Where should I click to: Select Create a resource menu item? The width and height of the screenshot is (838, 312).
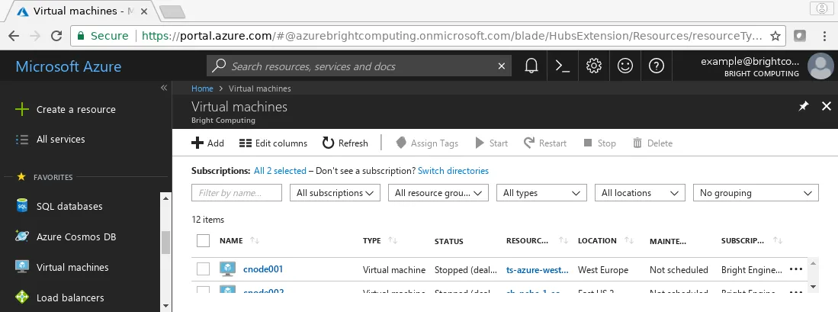coord(76,110)
